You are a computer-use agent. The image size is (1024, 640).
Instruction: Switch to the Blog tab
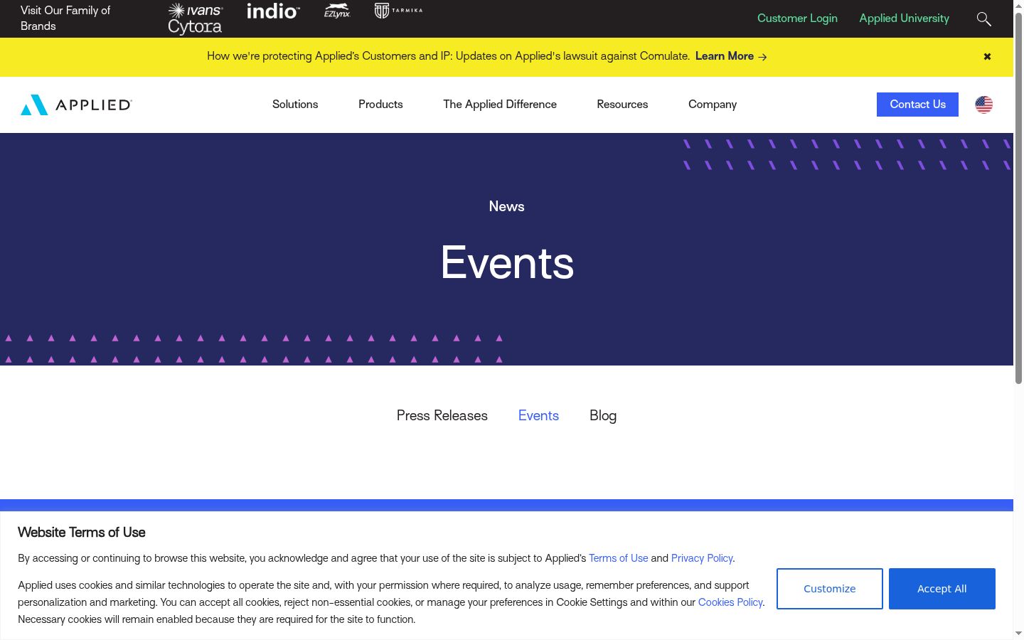click(603, 415)
